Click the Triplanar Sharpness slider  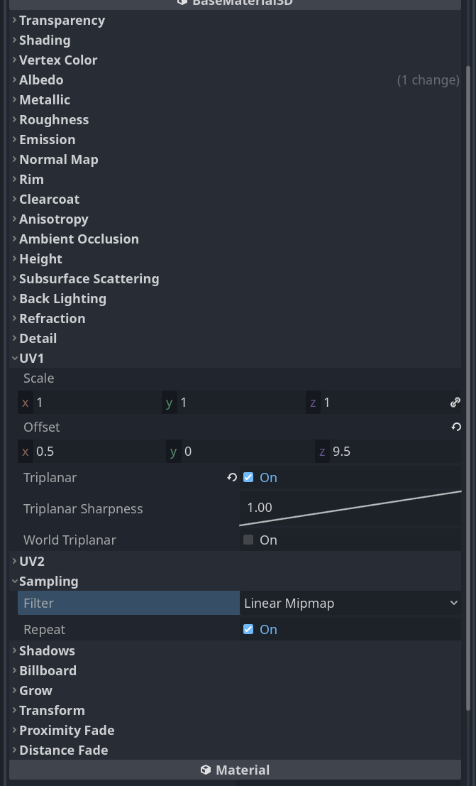[x=353, y=507]
